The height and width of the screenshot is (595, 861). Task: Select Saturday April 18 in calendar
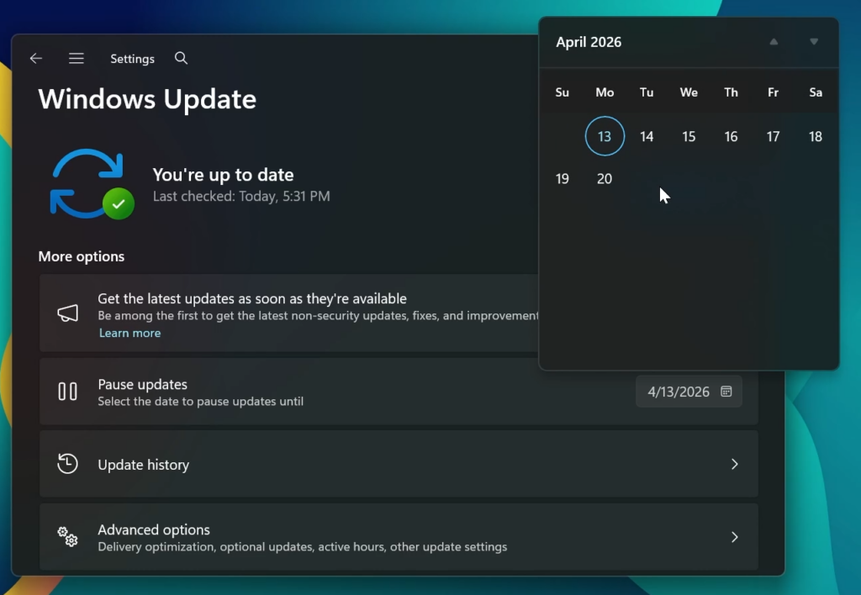click(x=815, y=136)
